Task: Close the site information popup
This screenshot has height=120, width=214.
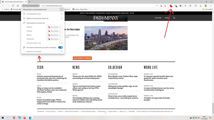Action: [x=62, y=9]
